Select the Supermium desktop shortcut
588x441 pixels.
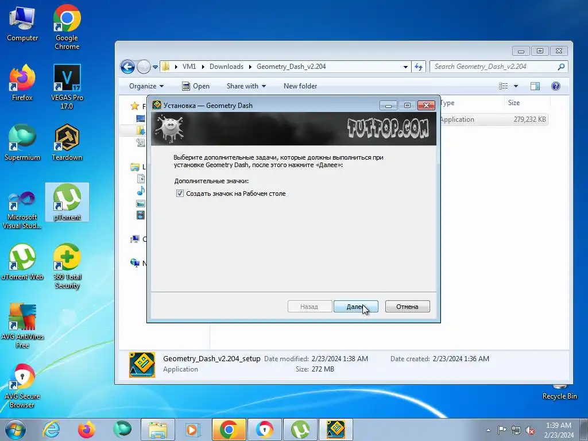click(x=22, y=142)
